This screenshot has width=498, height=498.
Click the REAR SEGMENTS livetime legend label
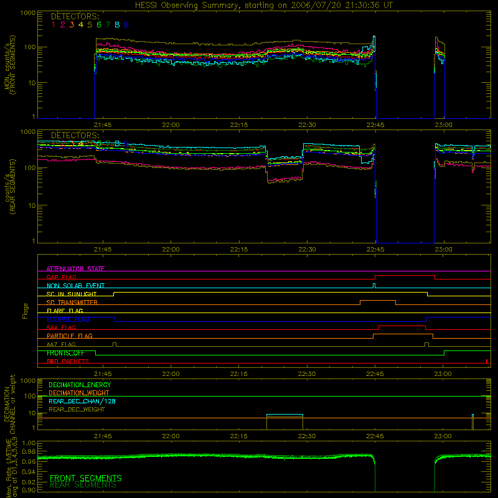pyautogui.click(x=83, y=485)
